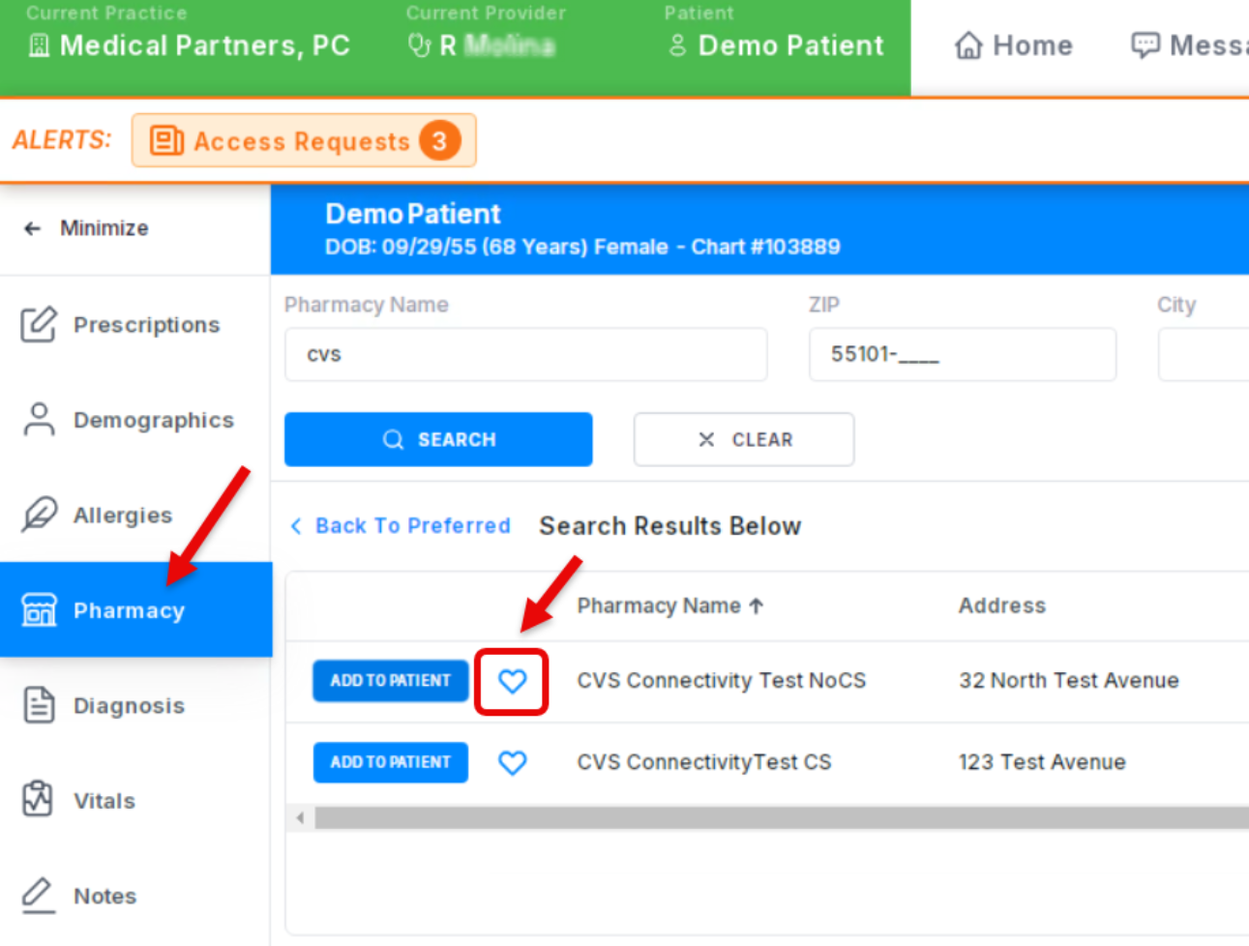Click the CVS Connectivity Test NoCS name
Viewport: 1249px width, 946px height.
[x=722, y=681]
